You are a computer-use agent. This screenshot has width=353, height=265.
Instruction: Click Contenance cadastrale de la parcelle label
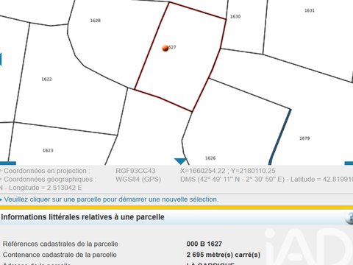[60, 255]
